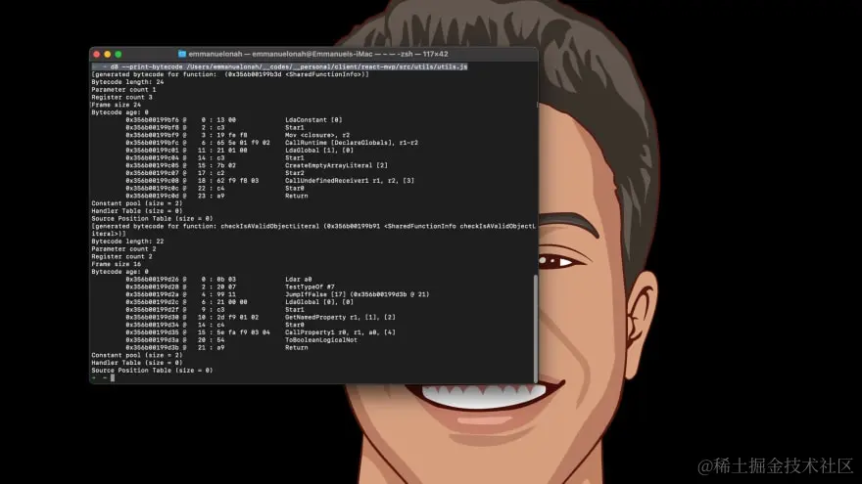
Task: Click the blue folder icon in the terminal title bar
Action: coord(182,54)
